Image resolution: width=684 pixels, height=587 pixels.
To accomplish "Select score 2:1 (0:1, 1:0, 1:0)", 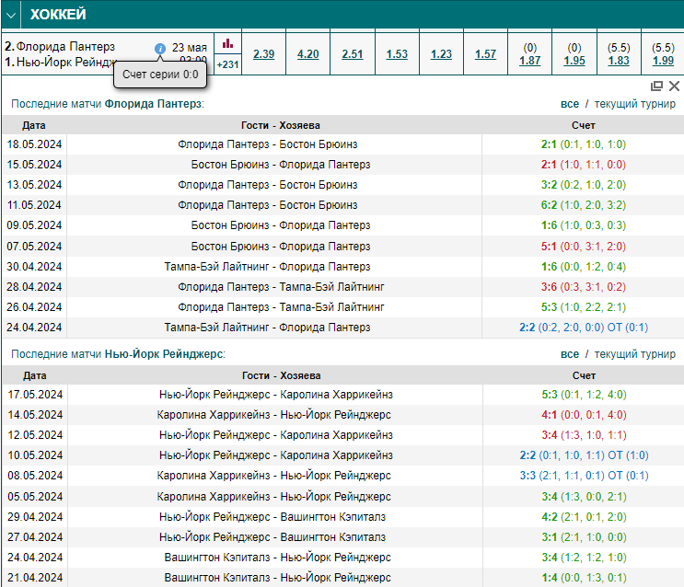I will tap(584, 144).
